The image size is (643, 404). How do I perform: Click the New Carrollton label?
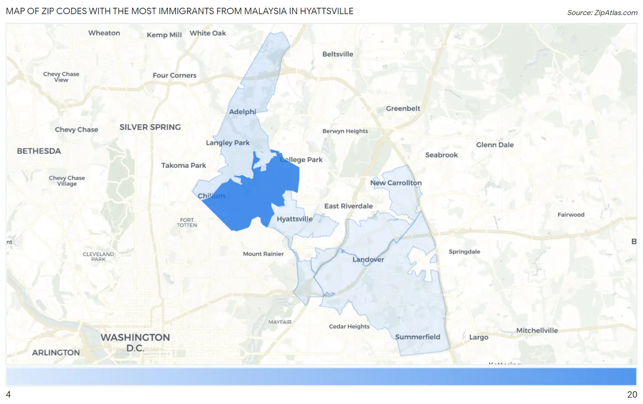coord(396,183)
